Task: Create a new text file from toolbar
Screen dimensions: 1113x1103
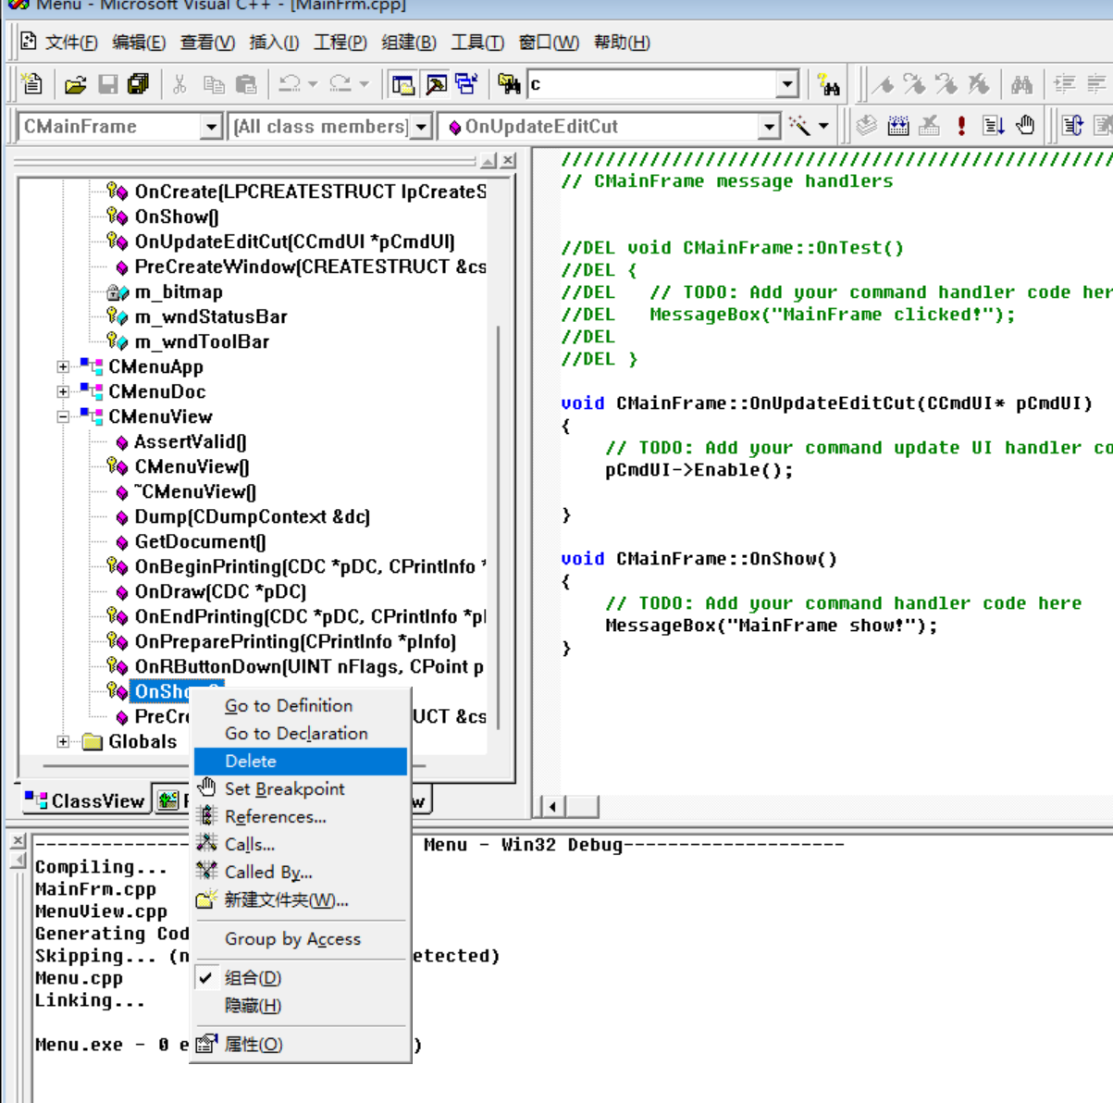Action: [x=32, y=84]
